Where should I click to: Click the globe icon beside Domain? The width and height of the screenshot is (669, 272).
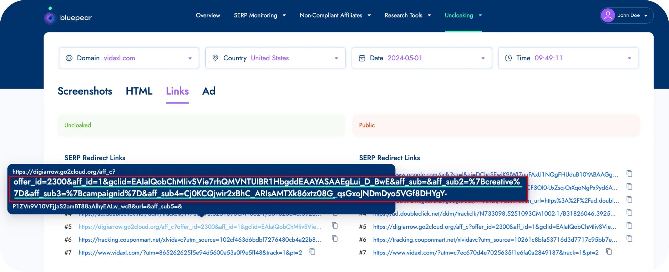click(69, 58)
